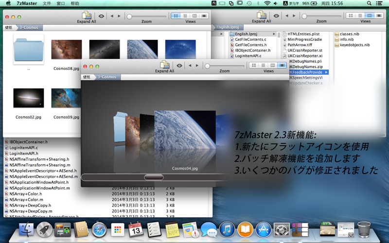
Task: Click 3-Cosmos path segment in icon-view window
Action: coord(29,28)
